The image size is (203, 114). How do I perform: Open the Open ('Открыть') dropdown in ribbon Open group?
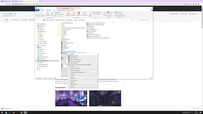(110, 12)
